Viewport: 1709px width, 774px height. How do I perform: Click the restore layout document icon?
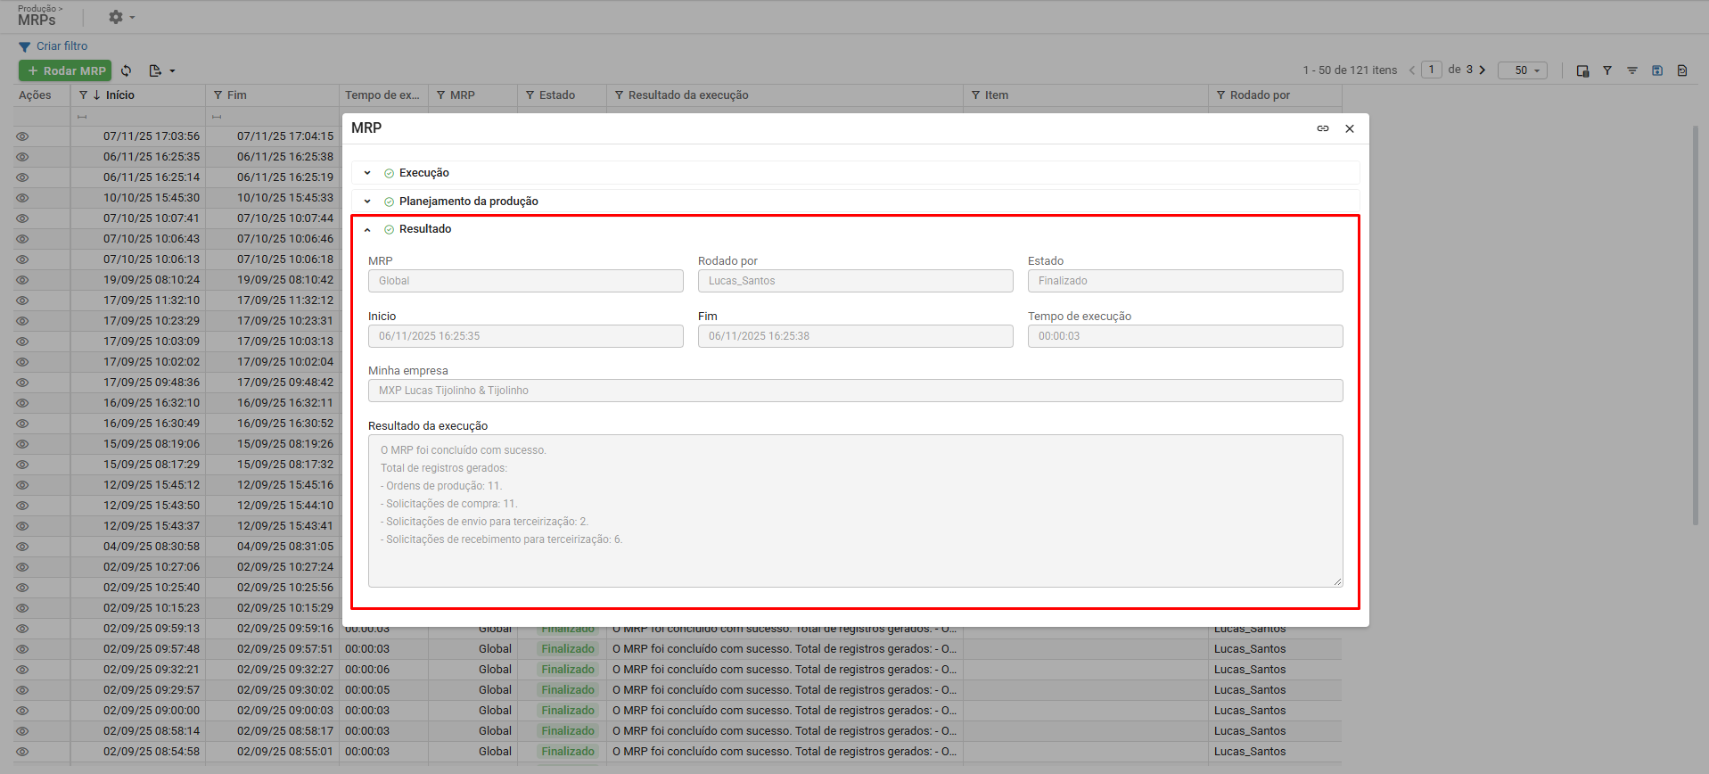pos(1682,70)
